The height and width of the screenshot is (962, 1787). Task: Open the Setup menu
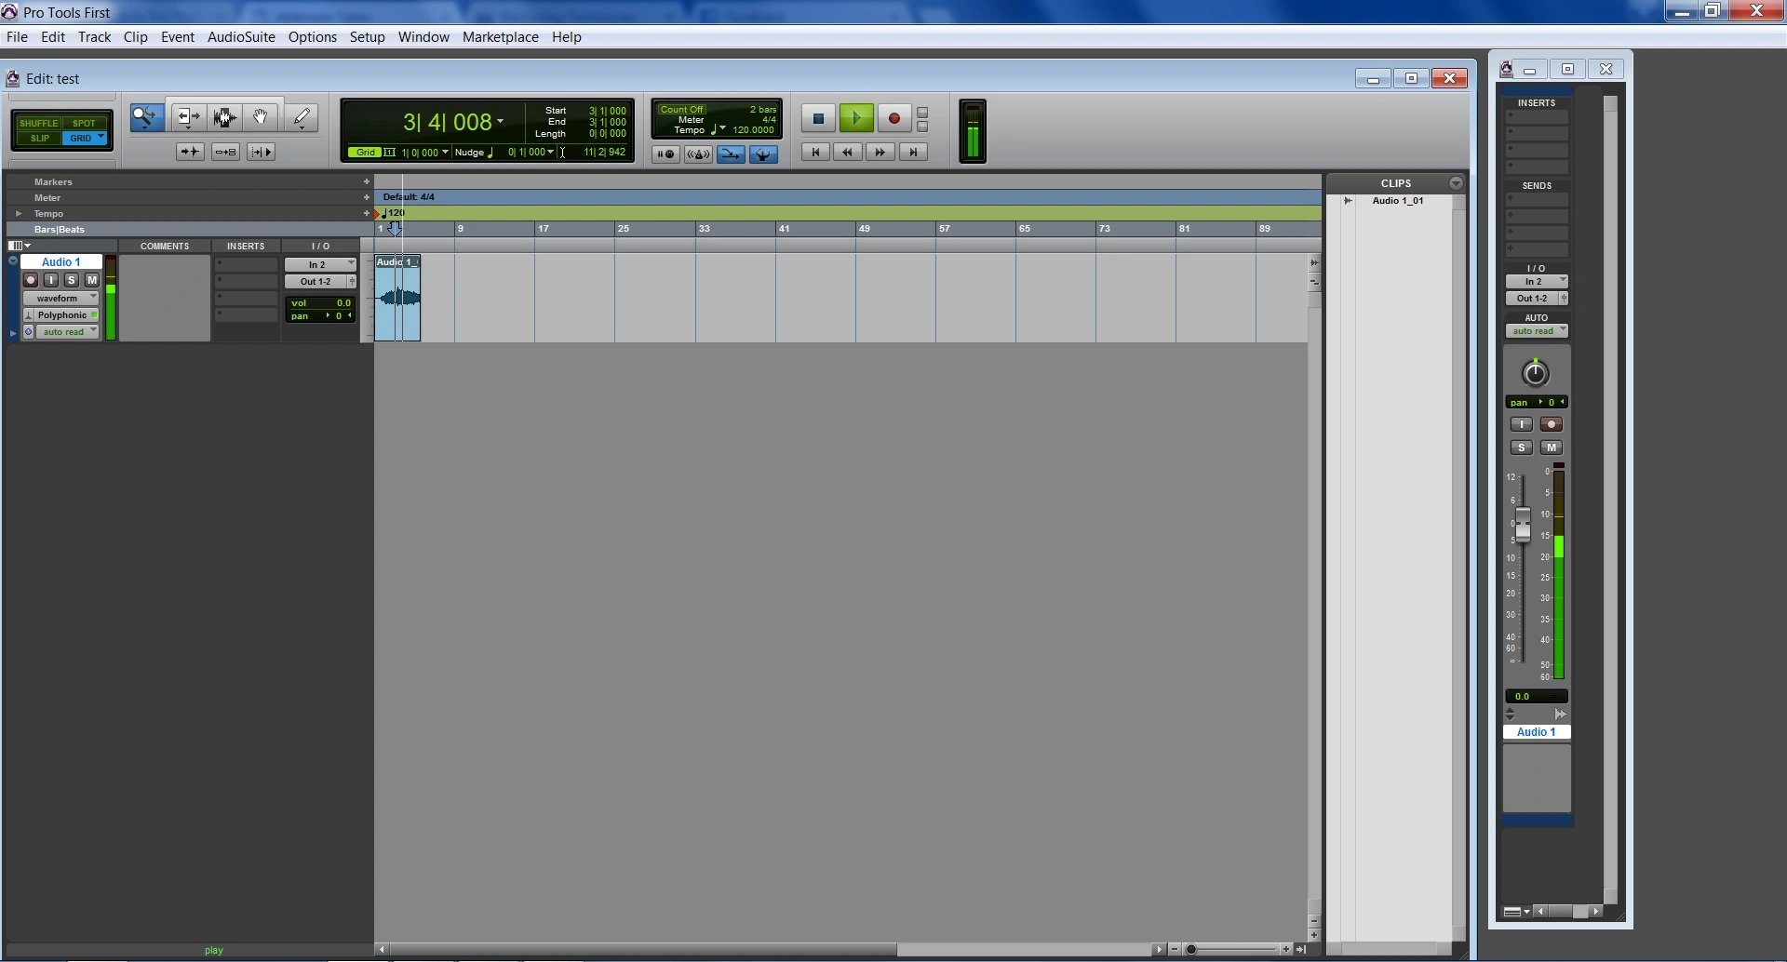[368, 37]
